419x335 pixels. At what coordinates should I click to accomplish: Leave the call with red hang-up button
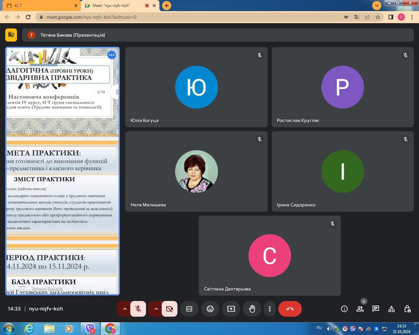click(290, 309)
